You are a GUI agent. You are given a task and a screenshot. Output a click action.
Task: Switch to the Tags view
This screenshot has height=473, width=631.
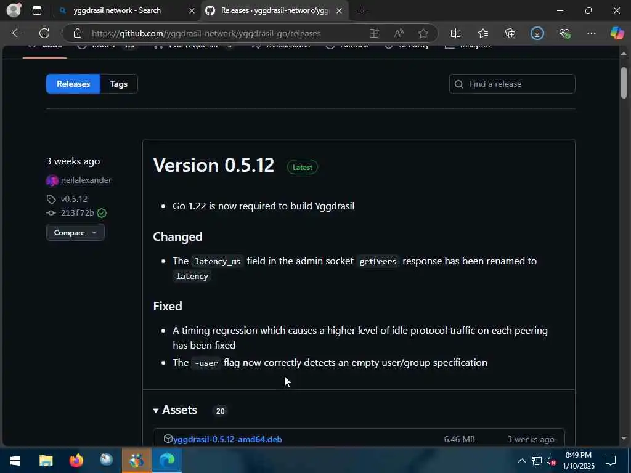click(119, 84)
